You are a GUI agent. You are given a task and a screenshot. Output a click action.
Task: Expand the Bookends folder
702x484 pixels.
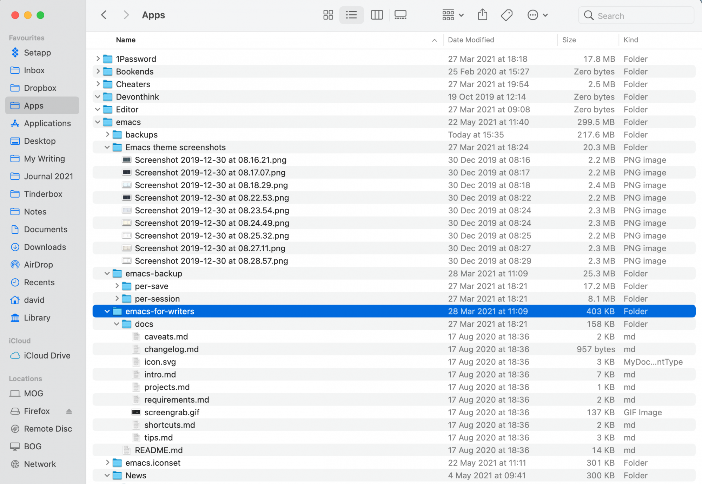pyautogui.click(x=98, y=71)
